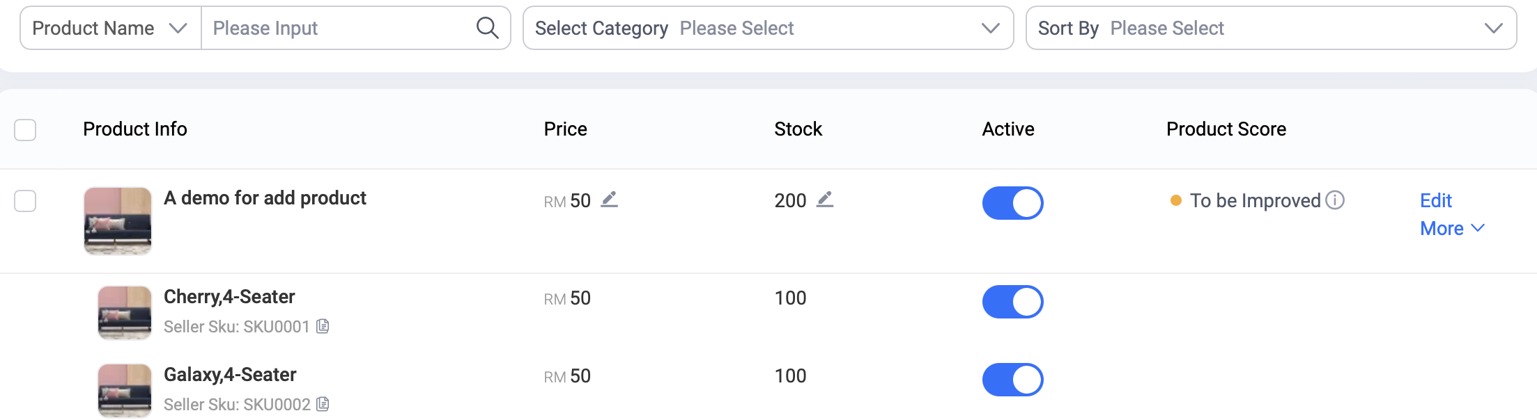The image size is (1537, 420).
Task: Edit price pencil icon for demo product
Action: [x=610, y=200]
